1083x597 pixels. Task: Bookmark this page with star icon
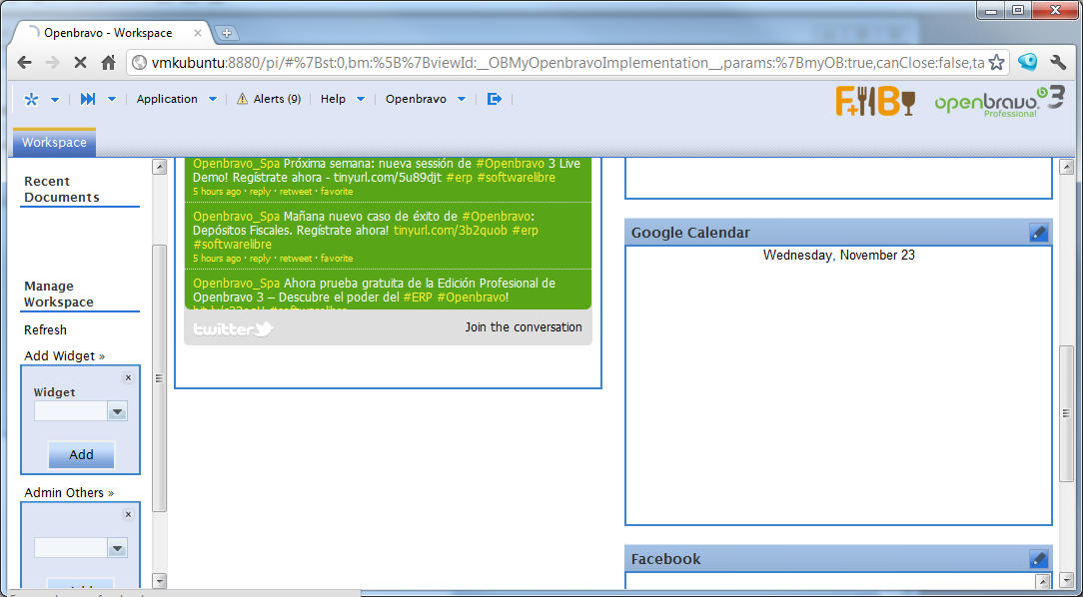tap(996, 63)
